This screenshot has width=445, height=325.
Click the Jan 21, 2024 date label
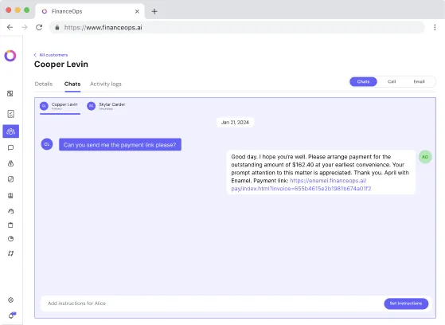click(x=235, y=123)
